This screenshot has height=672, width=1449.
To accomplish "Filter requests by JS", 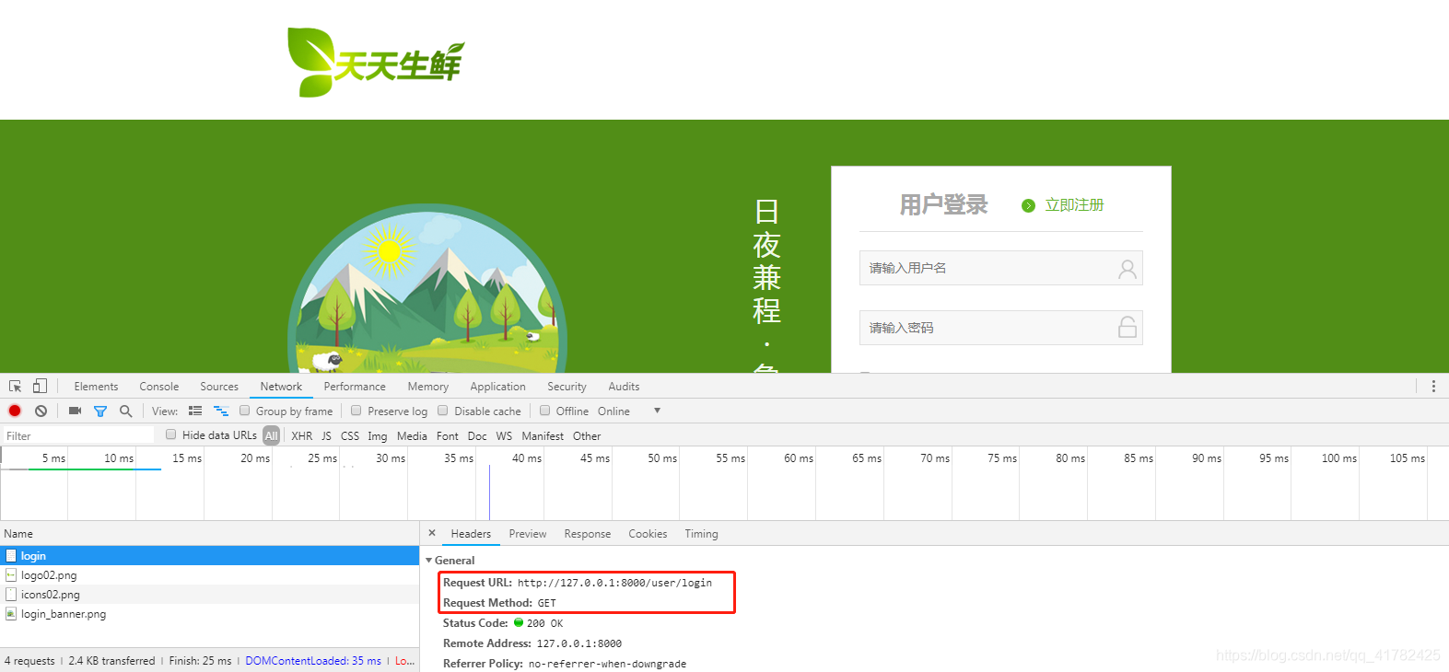I will click(326, 436).
